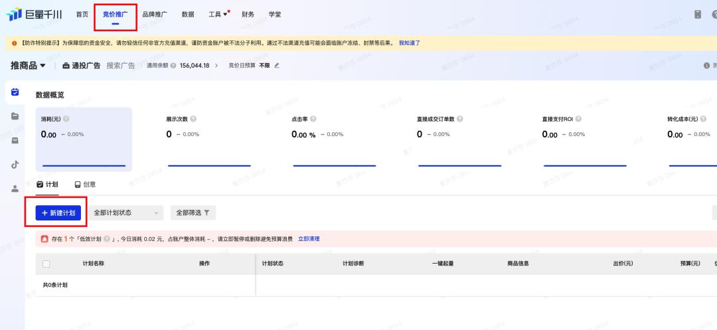Select the 转化成本(元) metric card
Image resolution: width=717 pixels, height=330 pixels.
(690, 139)
